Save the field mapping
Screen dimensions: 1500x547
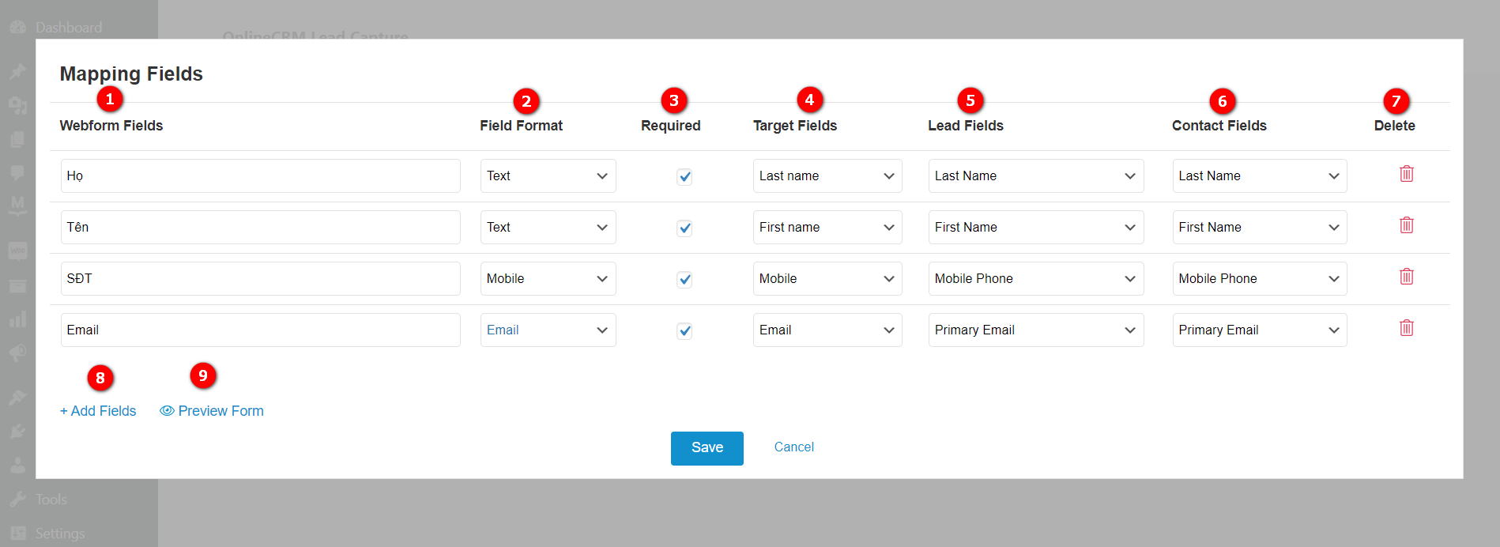click(x=707, y=448)
